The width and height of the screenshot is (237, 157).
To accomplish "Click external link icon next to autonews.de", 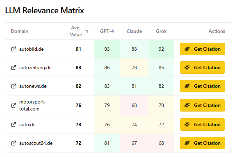I will click(14, 86).
